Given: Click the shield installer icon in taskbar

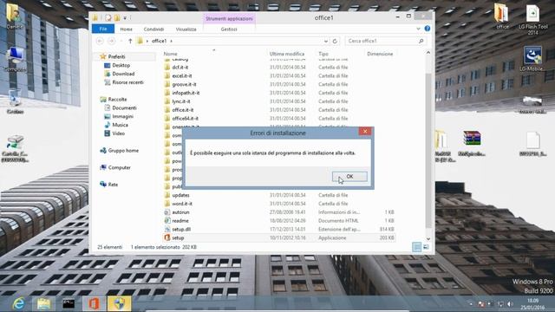Looking at the screenshot, I should pyautogui.click(x=120, y=303).
